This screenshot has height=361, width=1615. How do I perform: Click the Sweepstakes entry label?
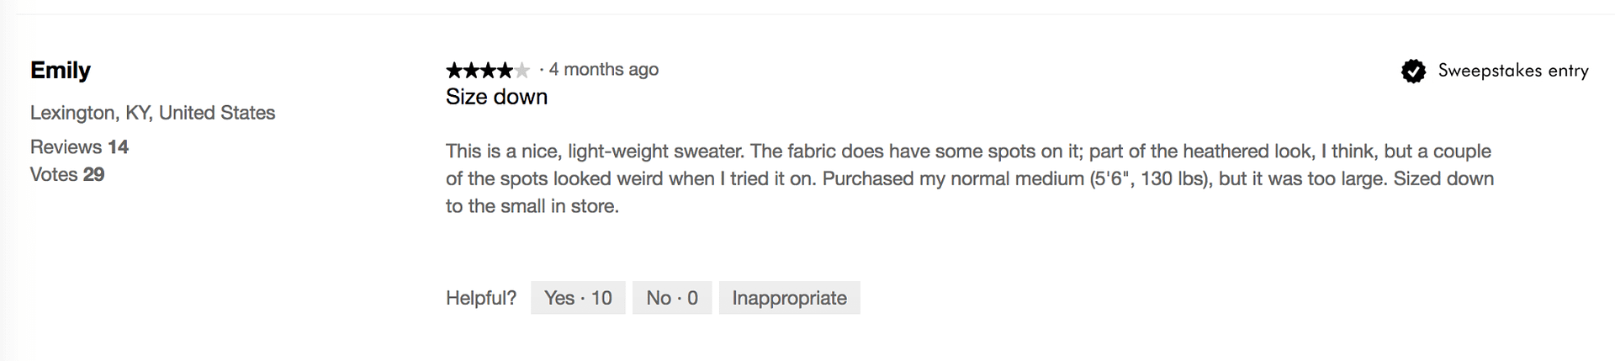1512,71
